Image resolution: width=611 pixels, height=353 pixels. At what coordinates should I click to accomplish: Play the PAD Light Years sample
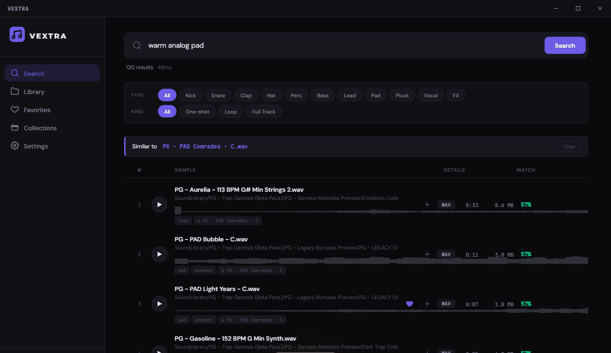click(159, 304)
